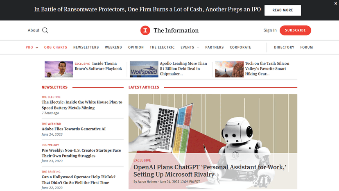Click the red SUBSCRIBE button
339x191 pixels.
point(295,30)
